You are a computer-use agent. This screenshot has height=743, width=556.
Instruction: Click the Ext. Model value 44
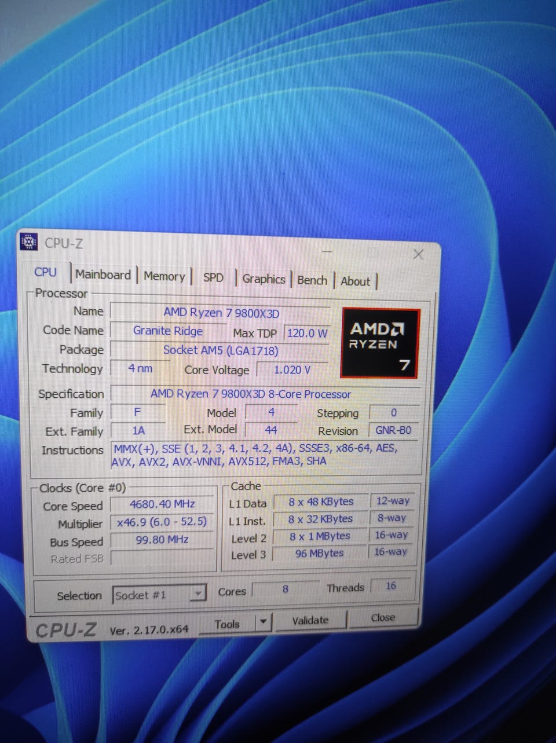point(271,430)
